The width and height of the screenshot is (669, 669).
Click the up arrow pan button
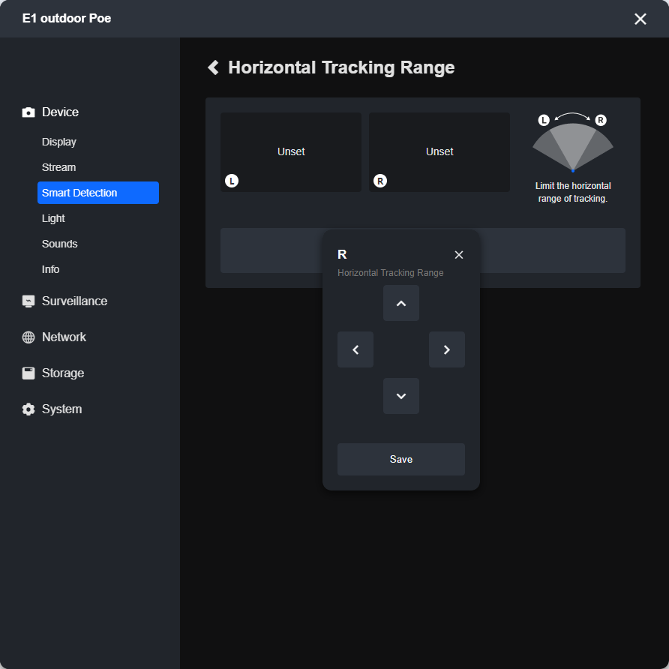[401, 303]
